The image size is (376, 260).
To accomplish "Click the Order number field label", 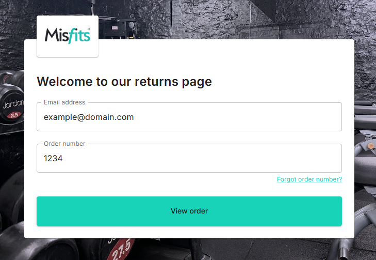I will pyautogui.click(x=64, y=144).
